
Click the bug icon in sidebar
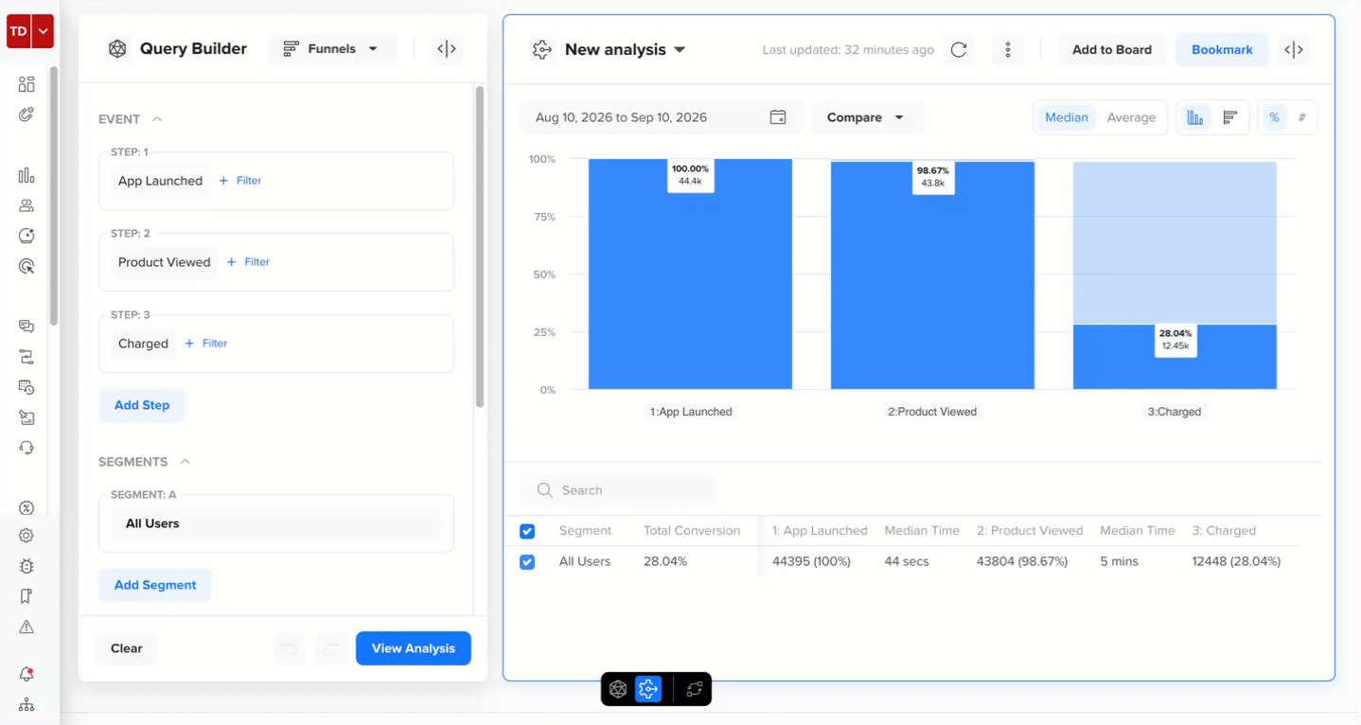pos(27,566)
